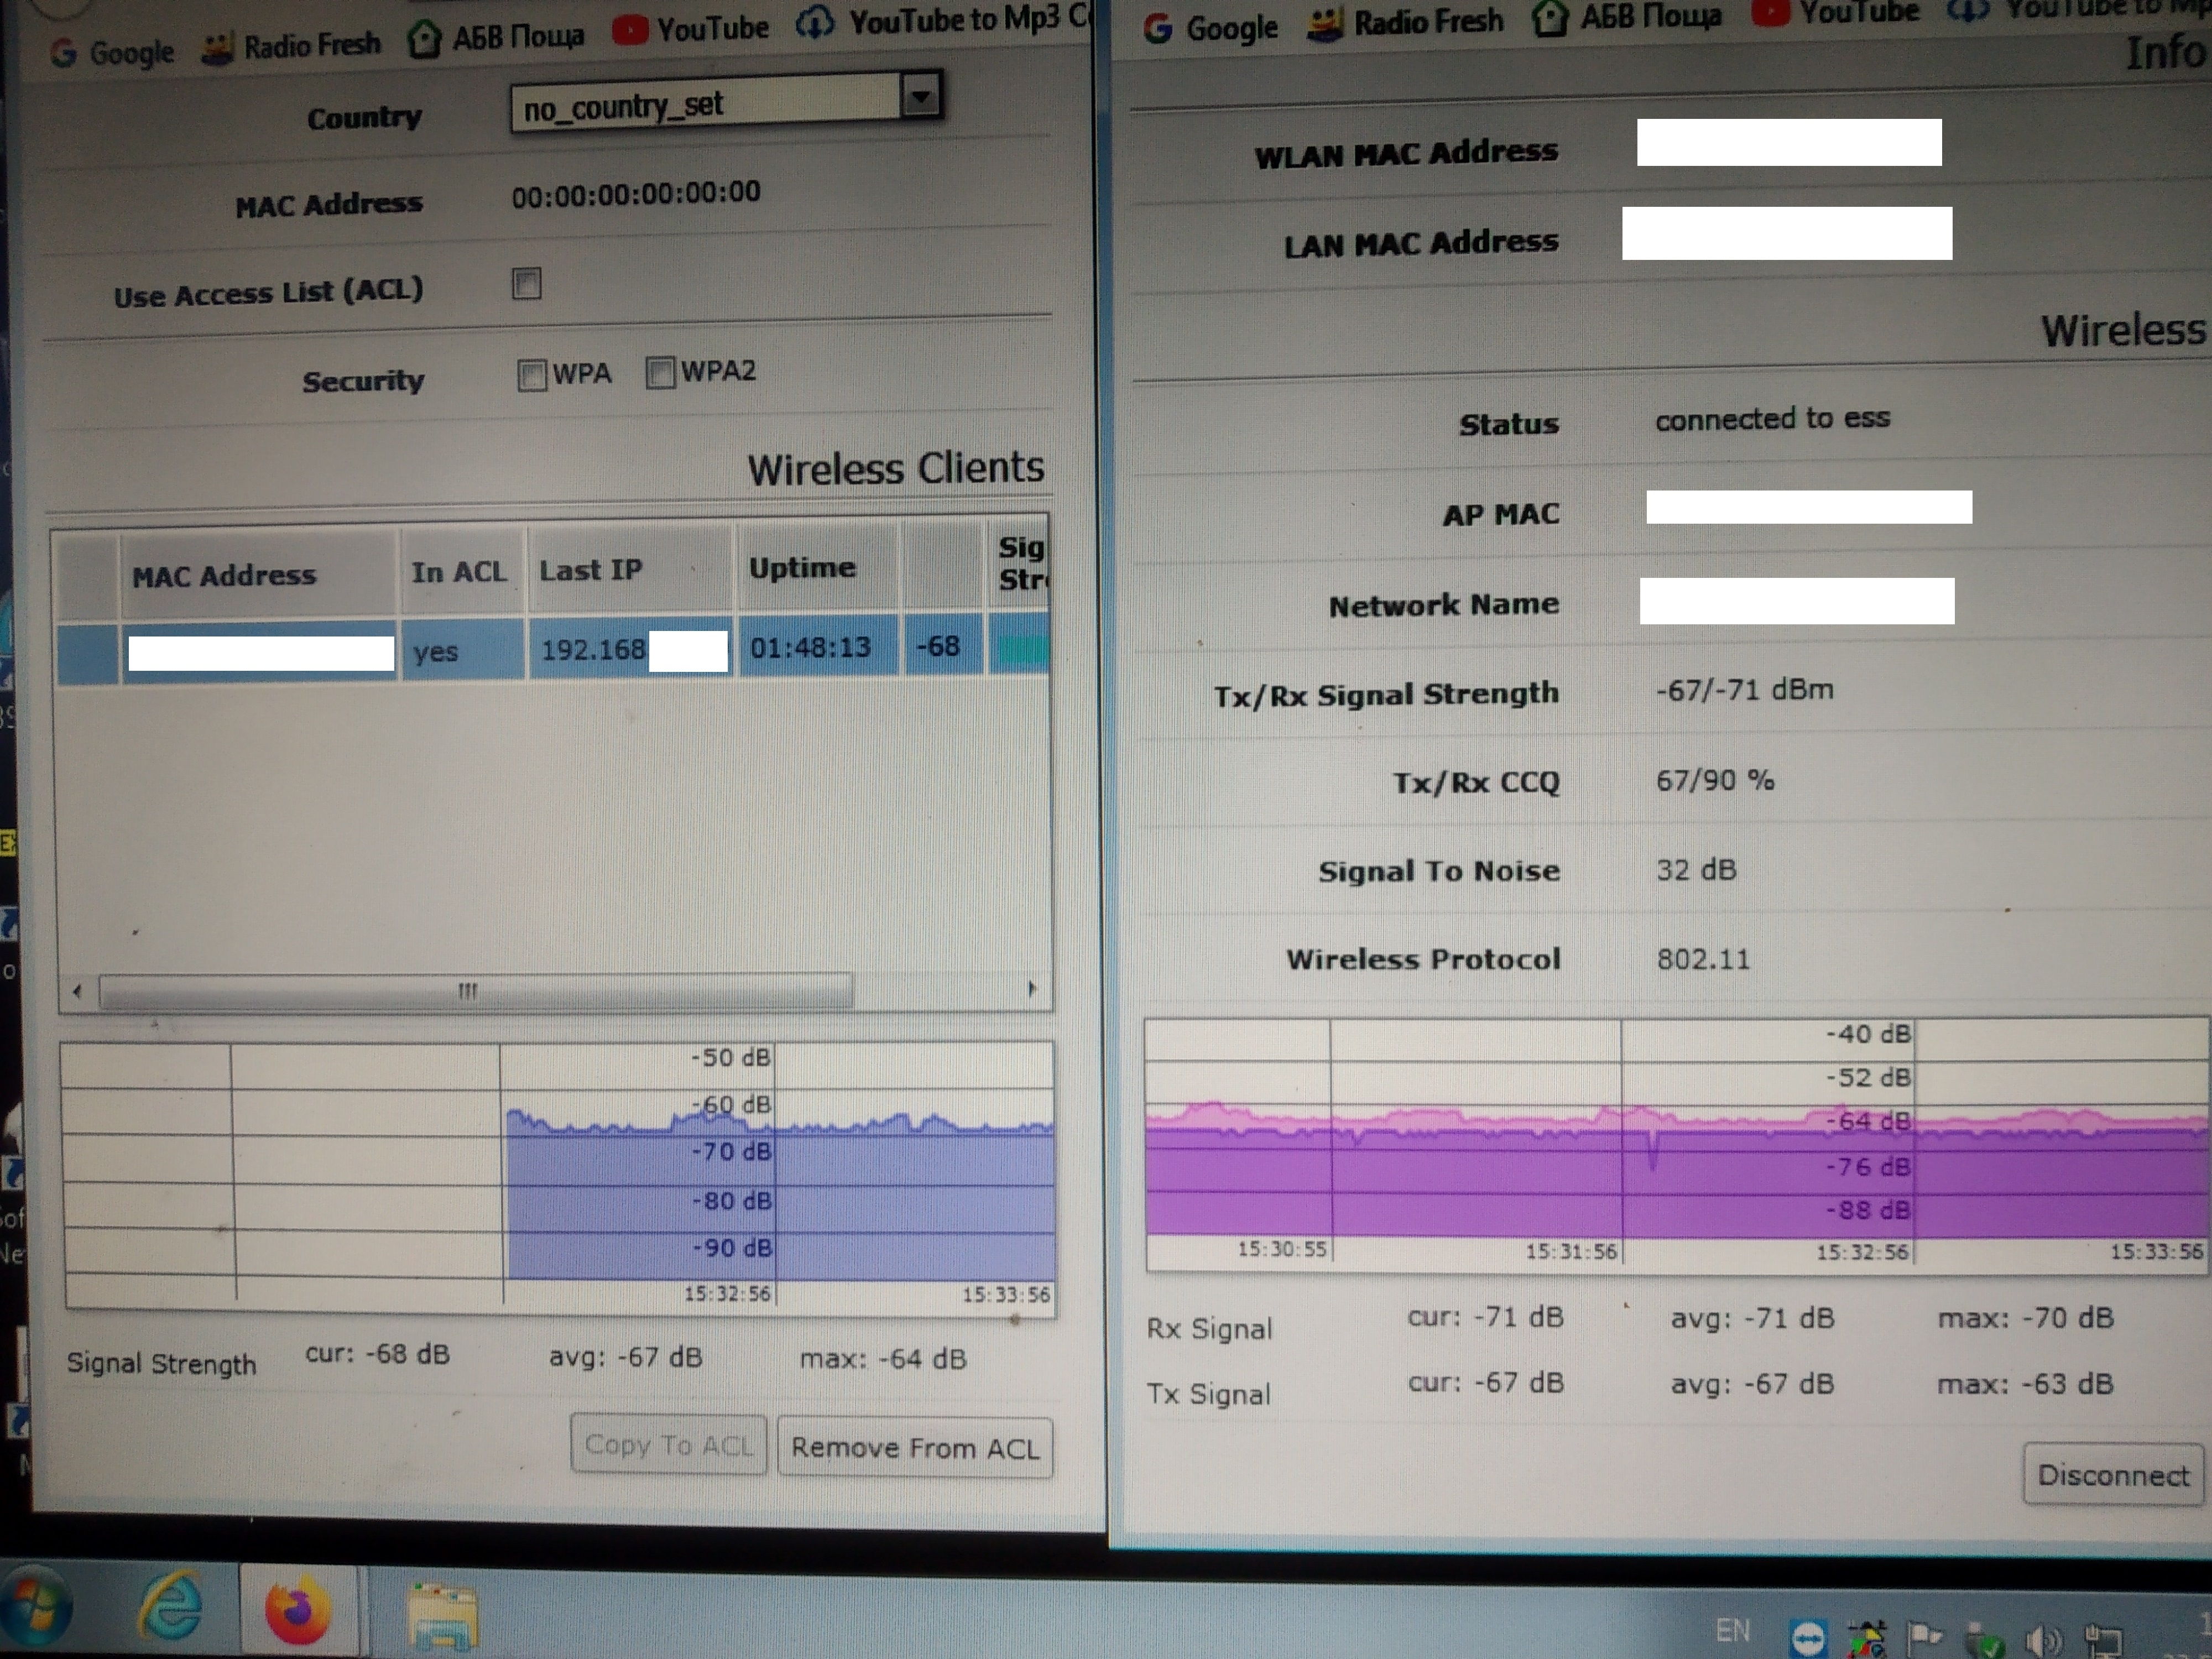This screenshot has width=2212, height=1659.
Task: Open the Country dropdown arrow
Action: pos(921,97)
